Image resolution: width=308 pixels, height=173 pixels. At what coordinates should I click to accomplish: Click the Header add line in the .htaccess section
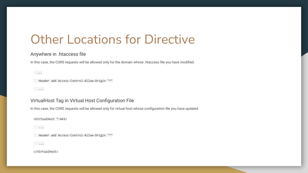pos(73,81)
